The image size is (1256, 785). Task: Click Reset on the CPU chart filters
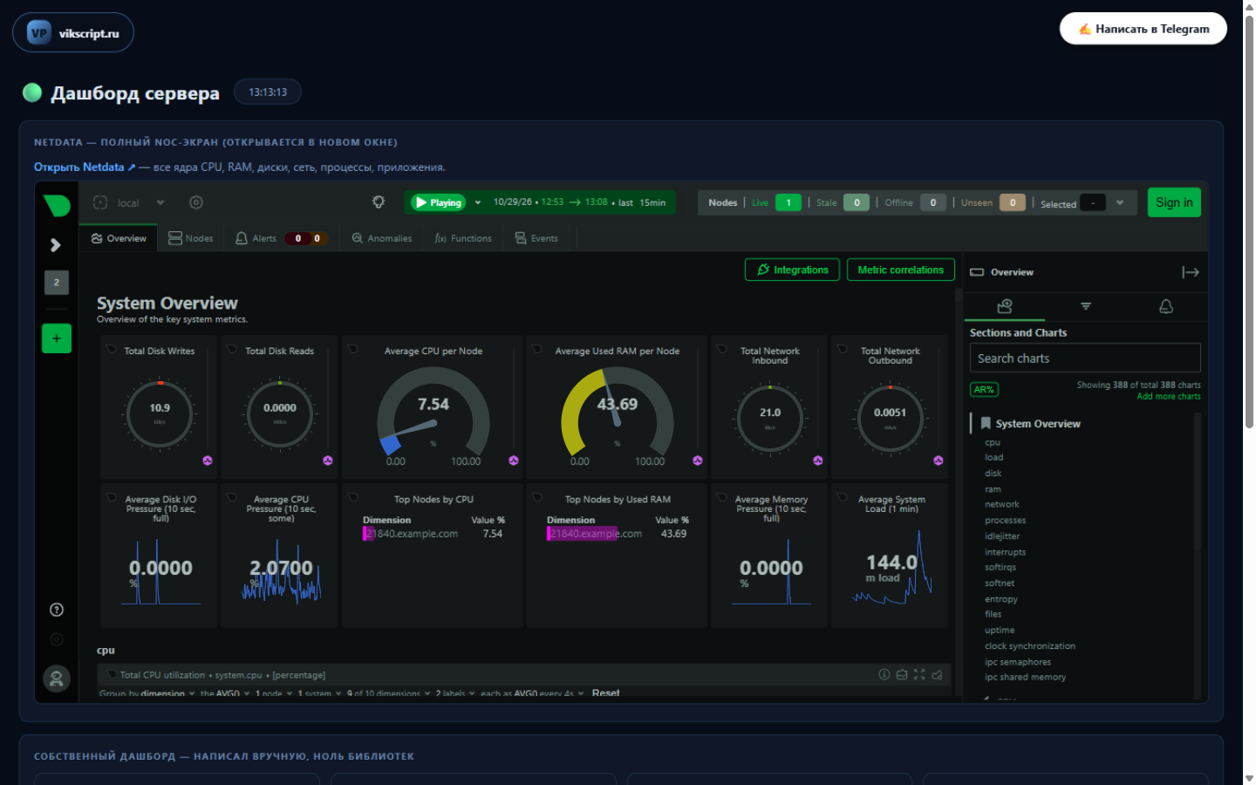click(606, 693)
